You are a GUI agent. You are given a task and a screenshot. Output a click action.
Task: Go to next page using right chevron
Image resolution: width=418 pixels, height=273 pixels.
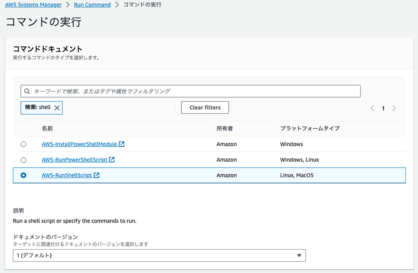[394, 108]
